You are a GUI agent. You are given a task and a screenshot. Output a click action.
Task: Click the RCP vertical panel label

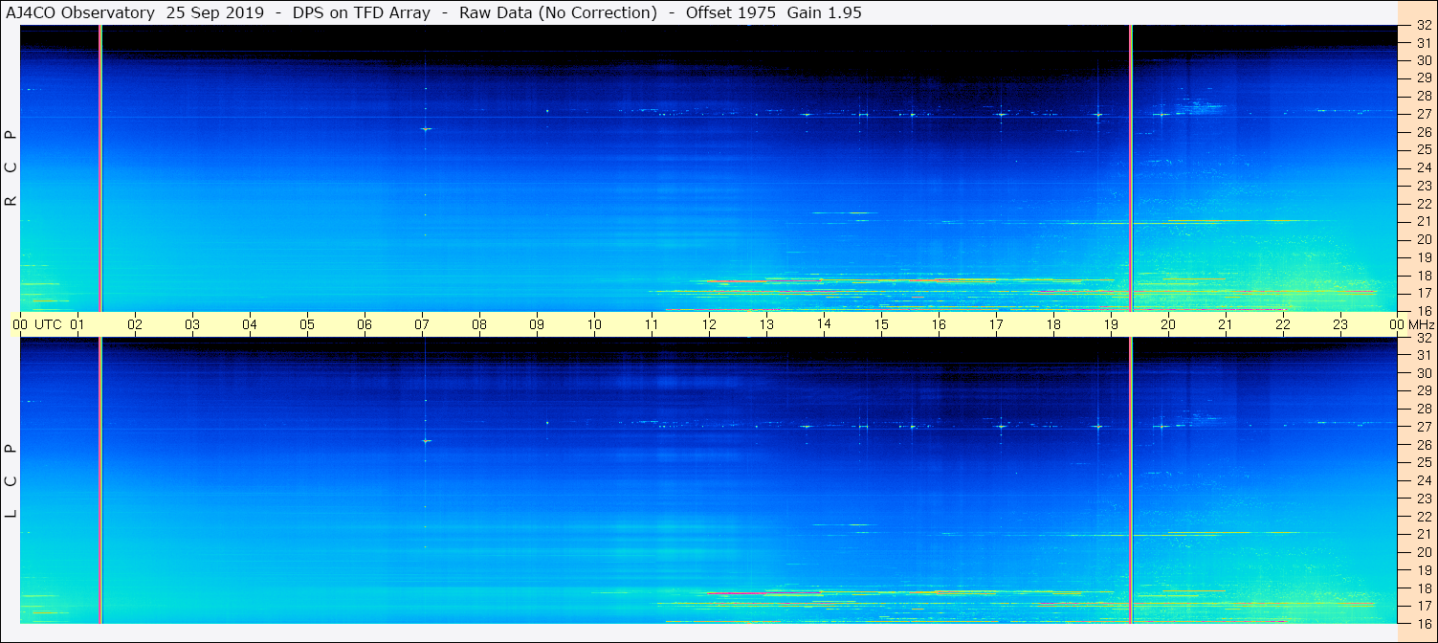tap(11, 168)
